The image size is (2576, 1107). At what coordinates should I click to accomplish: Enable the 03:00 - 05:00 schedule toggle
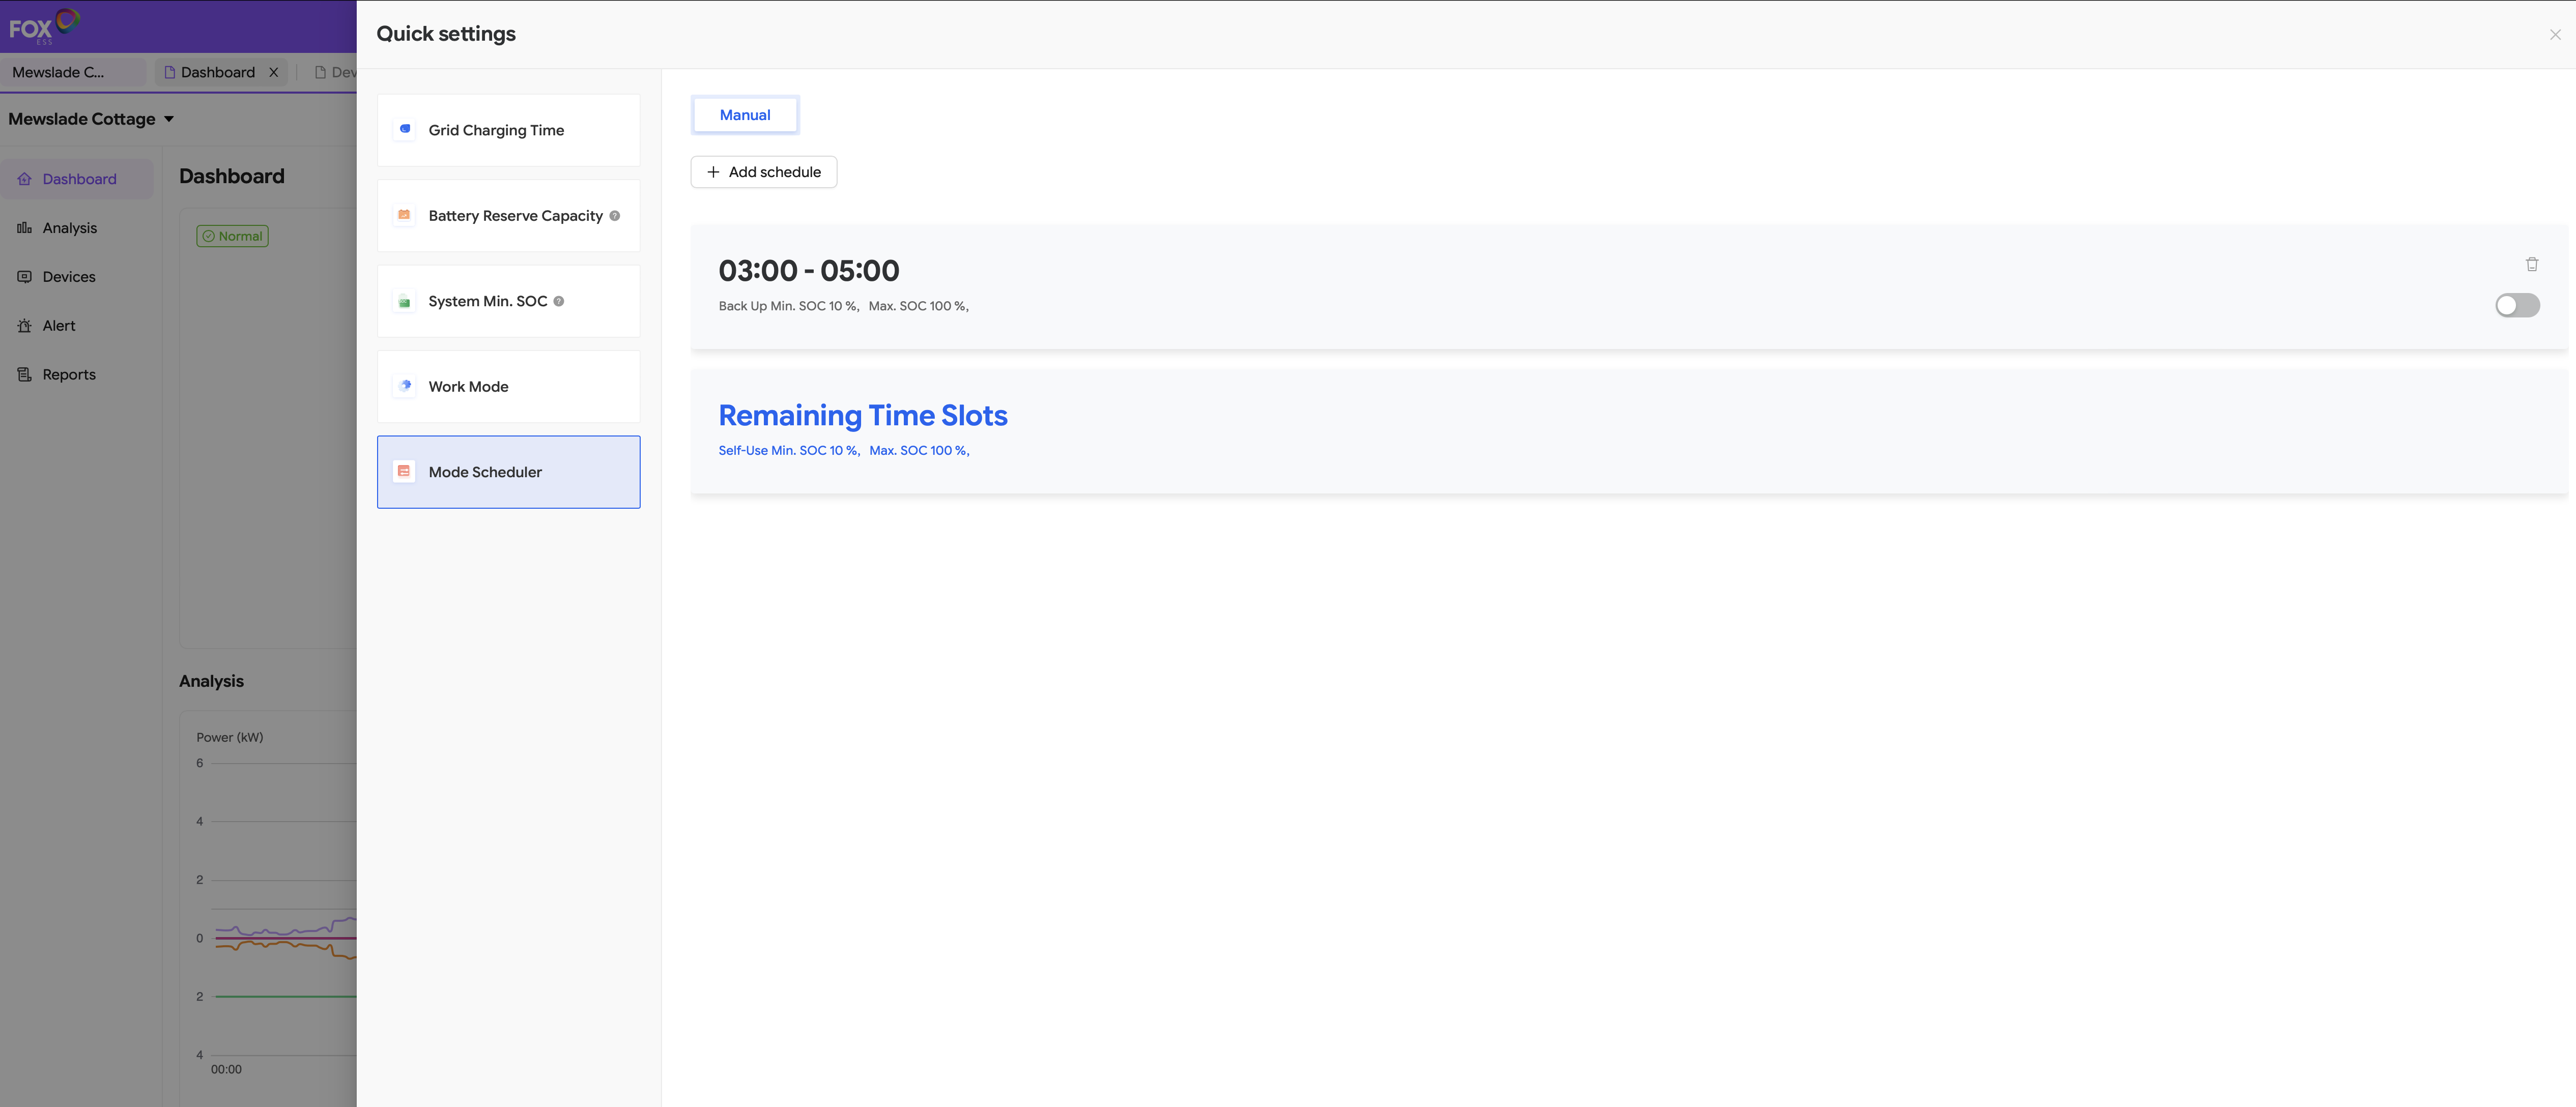click(2516, 305)
